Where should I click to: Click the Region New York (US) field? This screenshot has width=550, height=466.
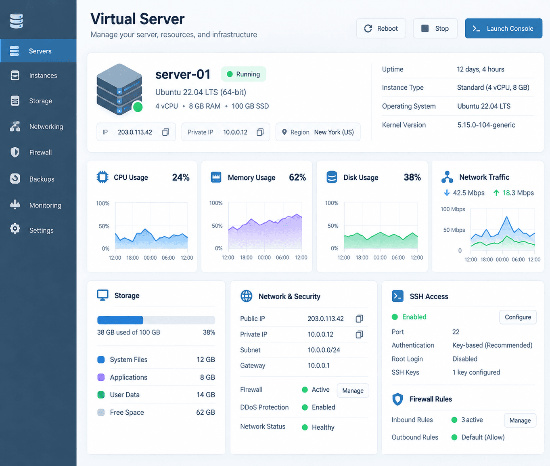[x=318, y=132]
